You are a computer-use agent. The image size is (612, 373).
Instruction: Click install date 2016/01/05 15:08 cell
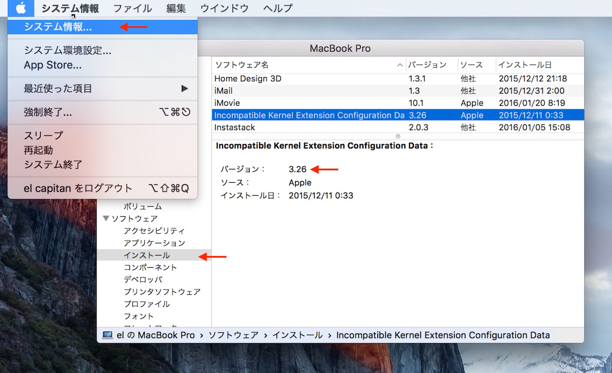click(535, 128)
